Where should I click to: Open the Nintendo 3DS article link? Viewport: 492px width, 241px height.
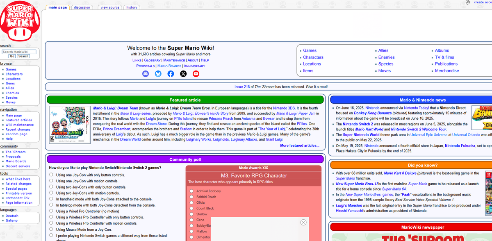[x=284, y=108]
